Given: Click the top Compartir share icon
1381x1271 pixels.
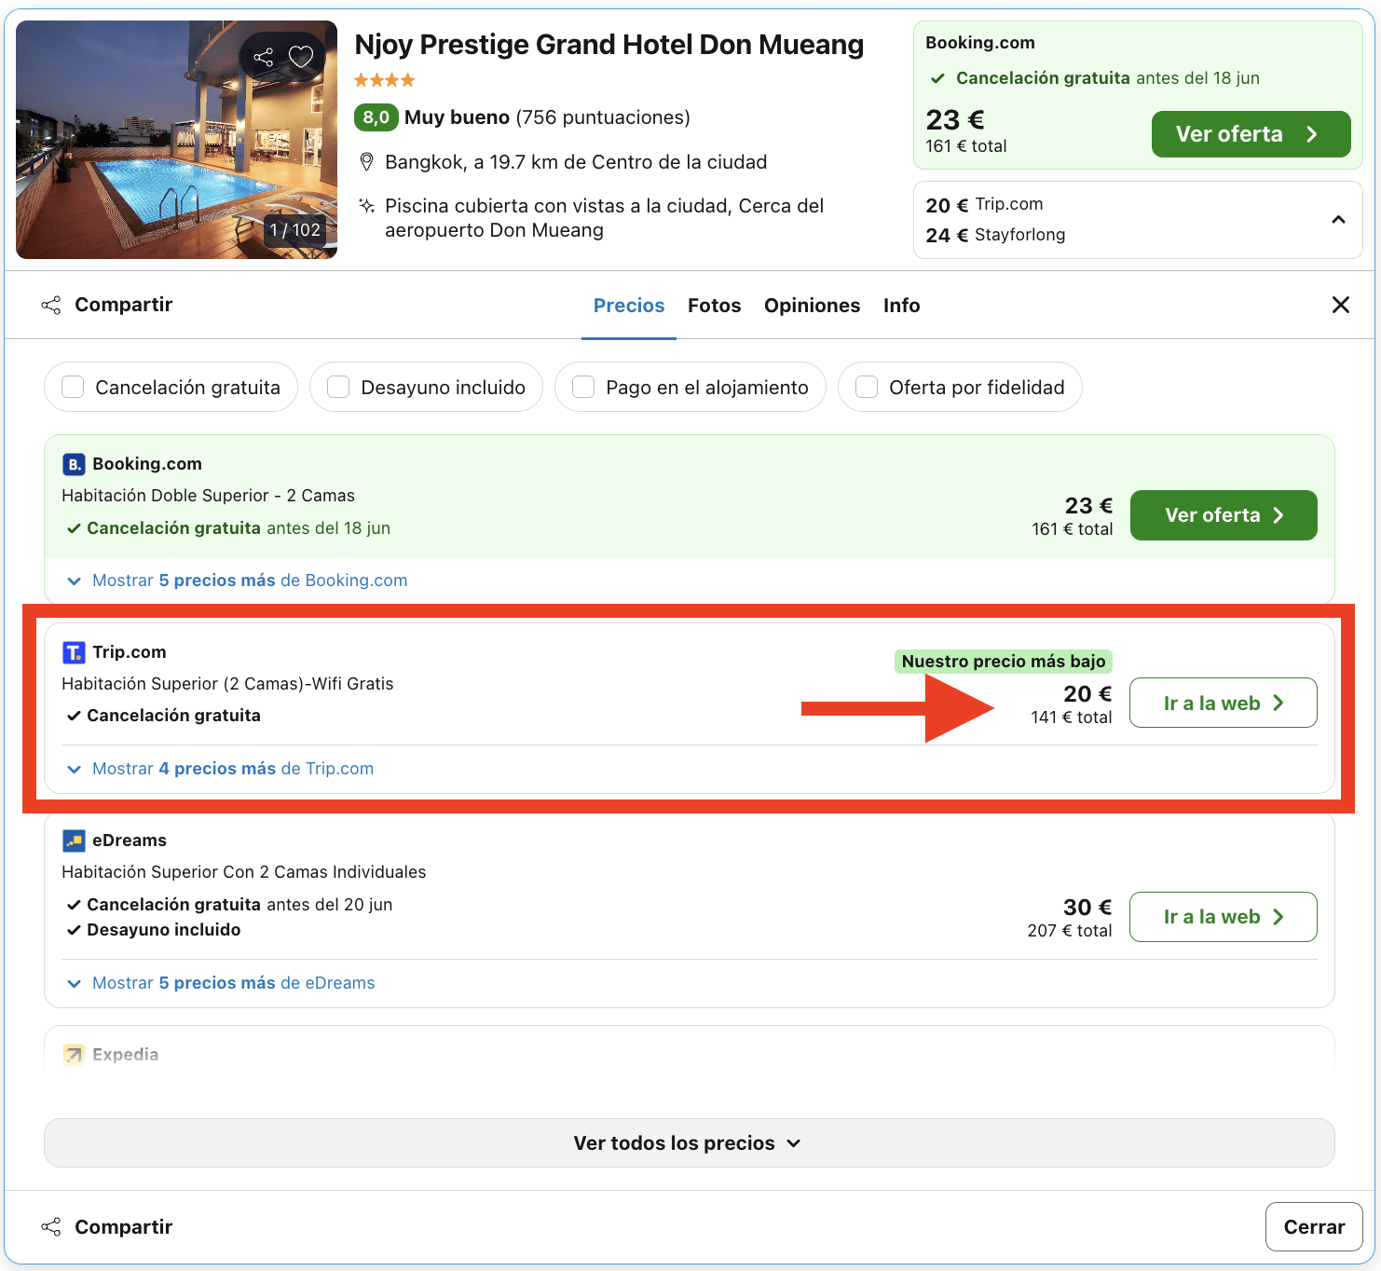Looking at the screenshot, I should [x=51, y=305].
